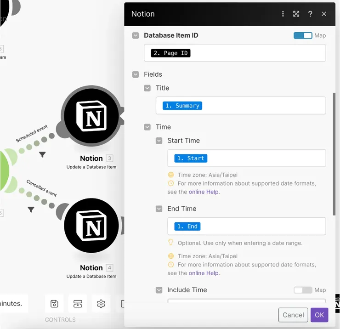This screenshot has height=329, width=340.
Task: Open online Help link under Start Time
Action: click(x=204, y=192)
